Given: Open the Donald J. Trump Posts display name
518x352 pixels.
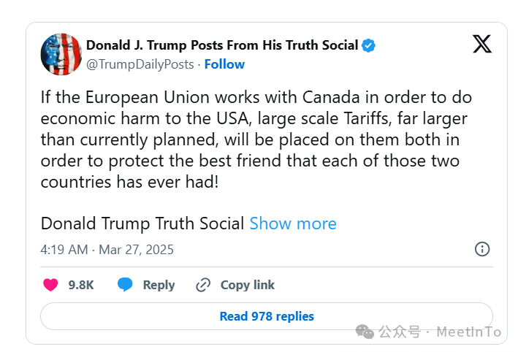Looking at the screenshot, I should tap(222, 45).
